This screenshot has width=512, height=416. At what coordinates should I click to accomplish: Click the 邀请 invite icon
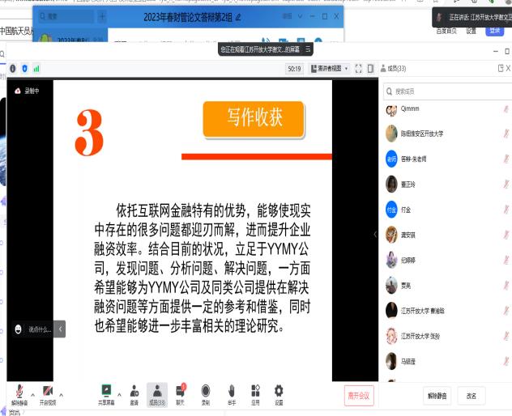(134, 392)
